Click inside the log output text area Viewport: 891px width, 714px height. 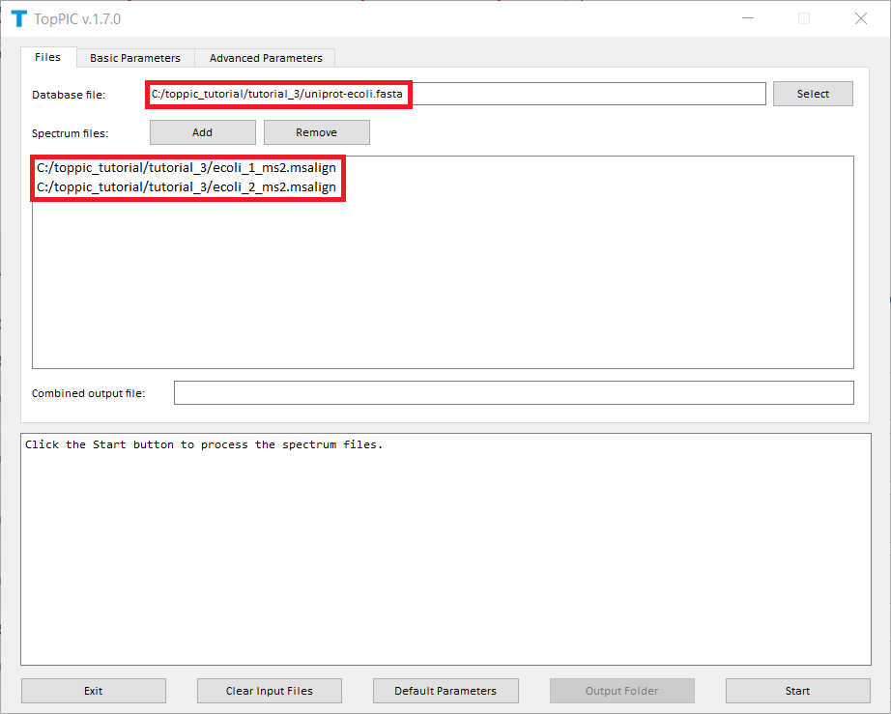pyautogui.click(x=445, y=549)
